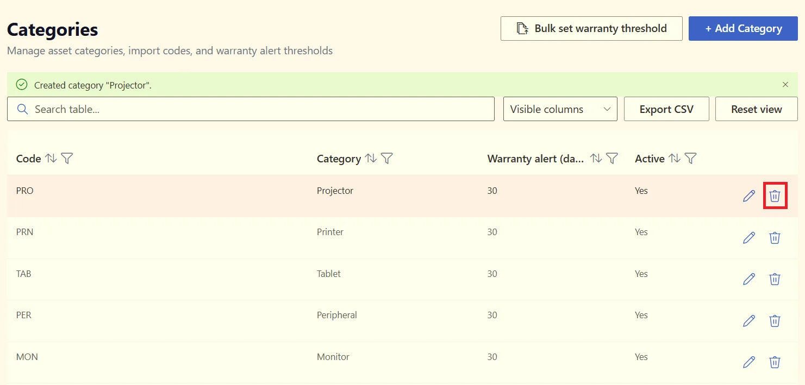Click the Monitor category name
Viewport: 805px width, 385px height.
333,357
